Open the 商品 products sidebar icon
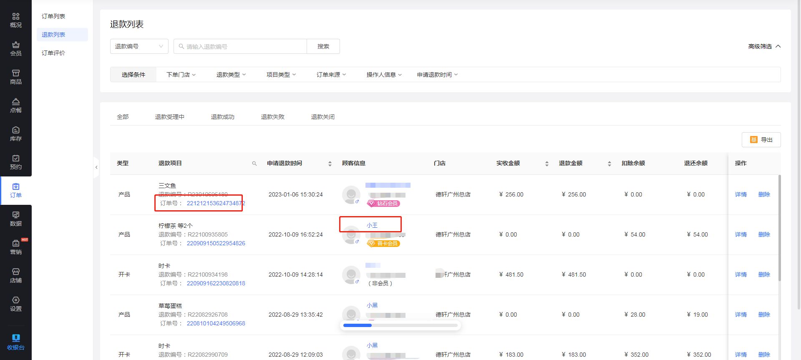 point(16,77)
